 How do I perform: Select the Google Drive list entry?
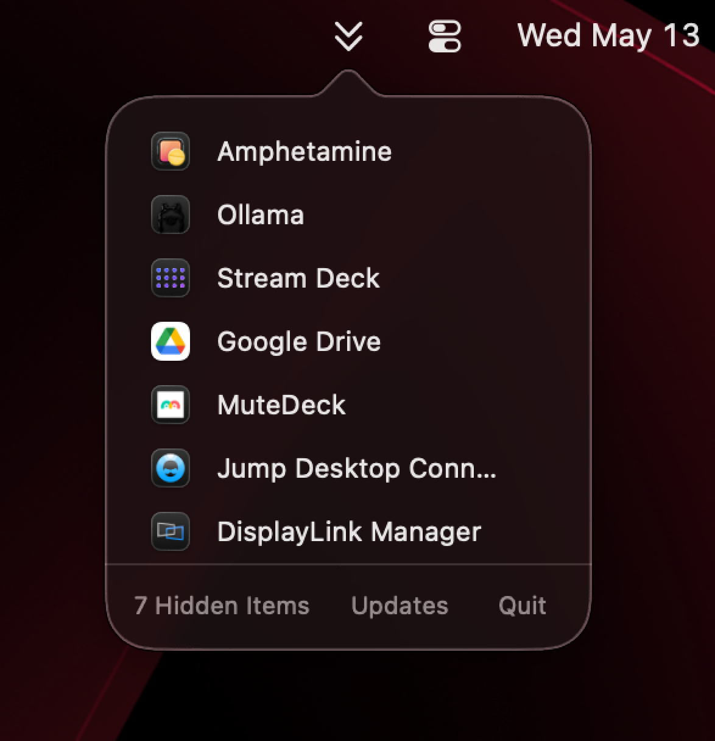pyautogui.click(x=299, y=342)
